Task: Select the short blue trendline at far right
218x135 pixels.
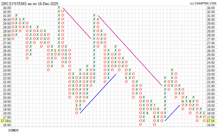Action: [172, 113]
